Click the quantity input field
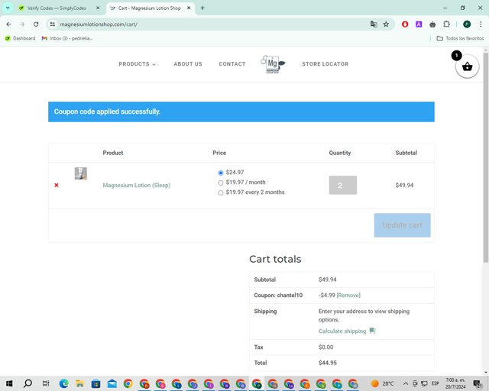The width and height of the screenshot is (489, 391). tap(343, 186)
